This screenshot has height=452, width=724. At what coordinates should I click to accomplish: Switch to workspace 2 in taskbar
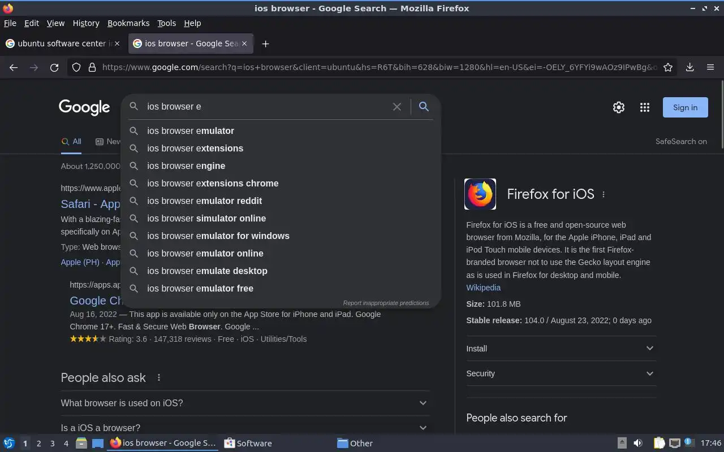pyautogui.click(x=38, y=444)
